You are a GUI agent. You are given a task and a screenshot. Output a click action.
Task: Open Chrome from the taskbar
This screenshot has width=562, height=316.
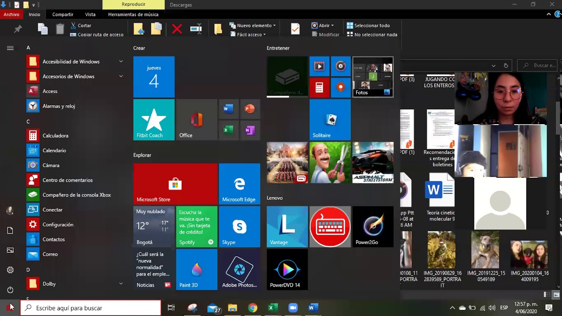coord(252,308)
